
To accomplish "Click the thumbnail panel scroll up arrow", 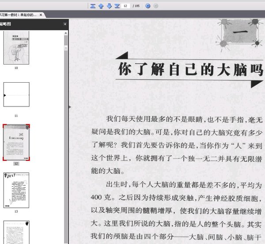I will (66, 33).
